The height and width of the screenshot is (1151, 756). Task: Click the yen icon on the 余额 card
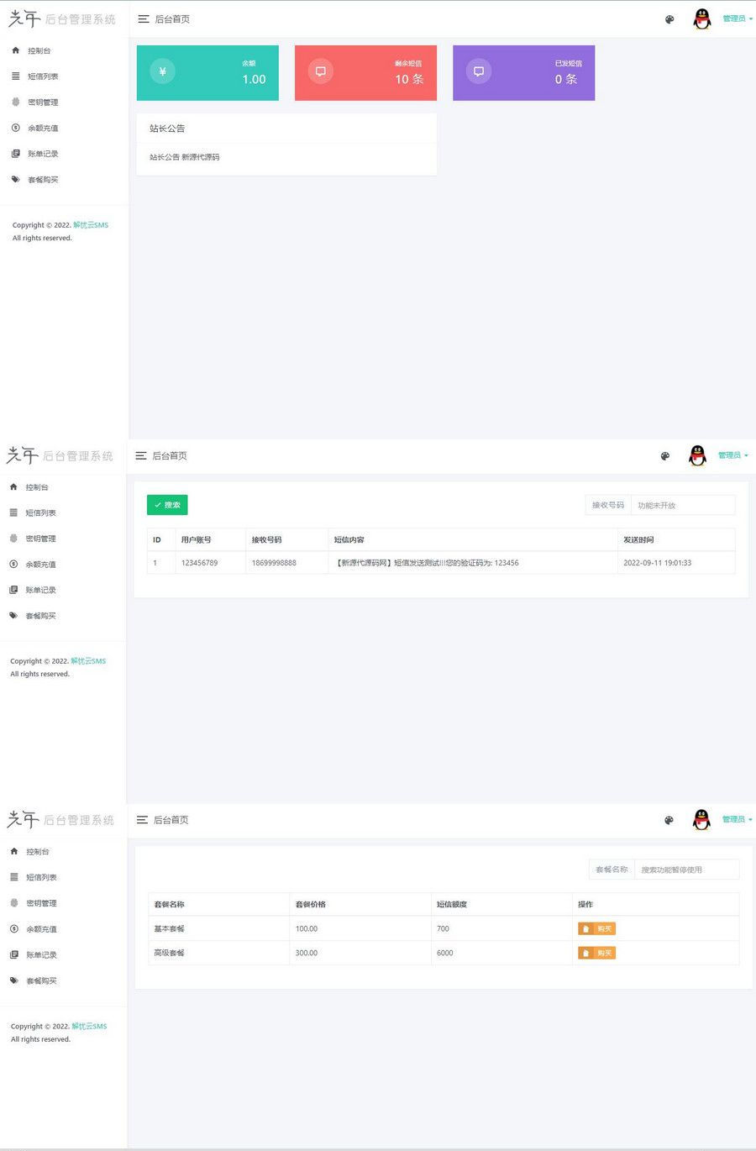tap(162, 71)
